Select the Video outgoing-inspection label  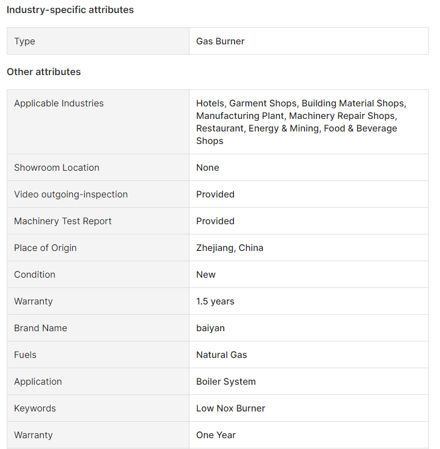tap(71, 195)
